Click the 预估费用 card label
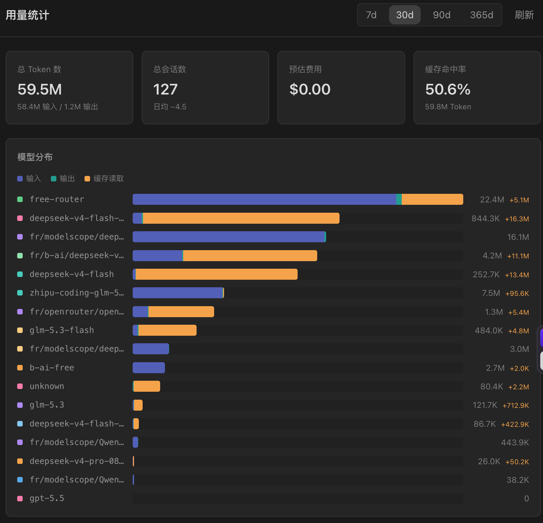The width and height of the screenshot is (543, 523). pos(306,69)
